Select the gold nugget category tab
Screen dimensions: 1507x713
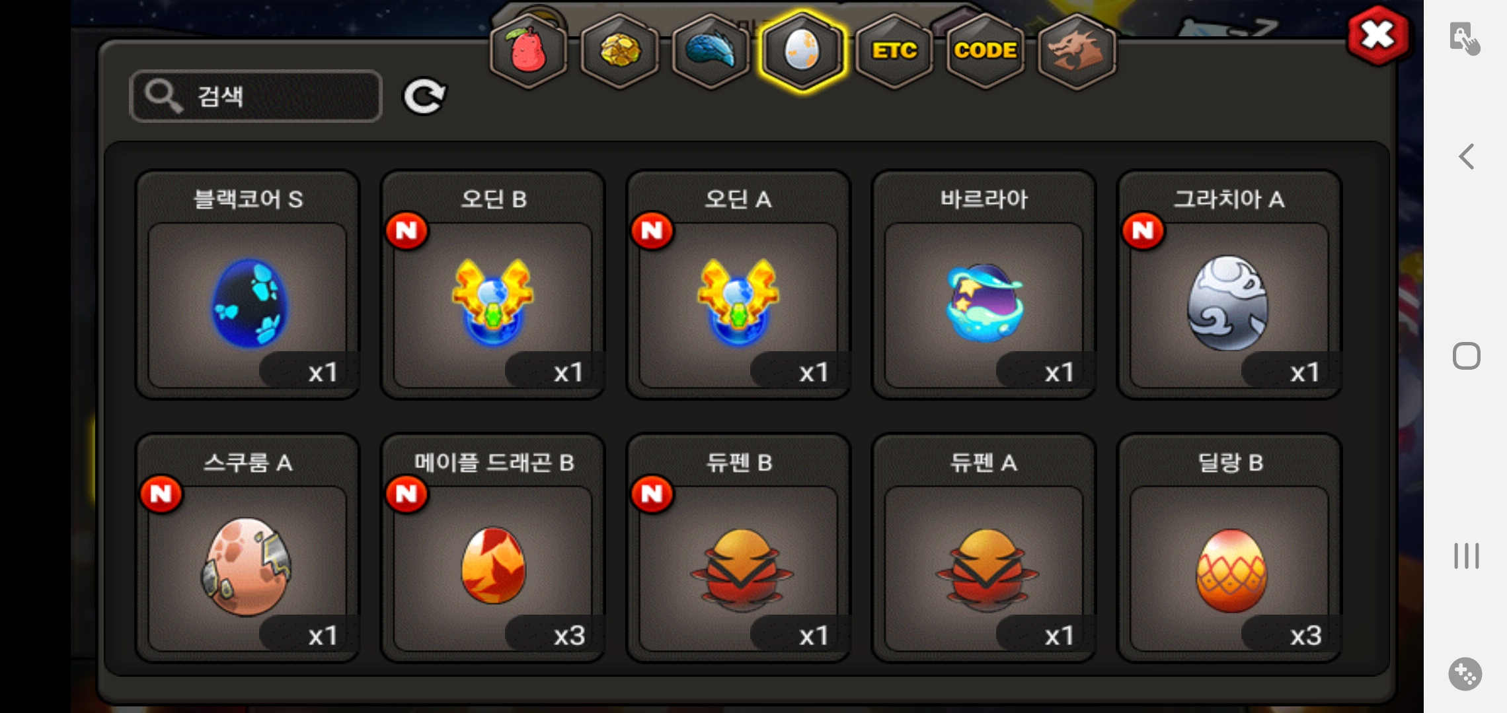point(619,51)
